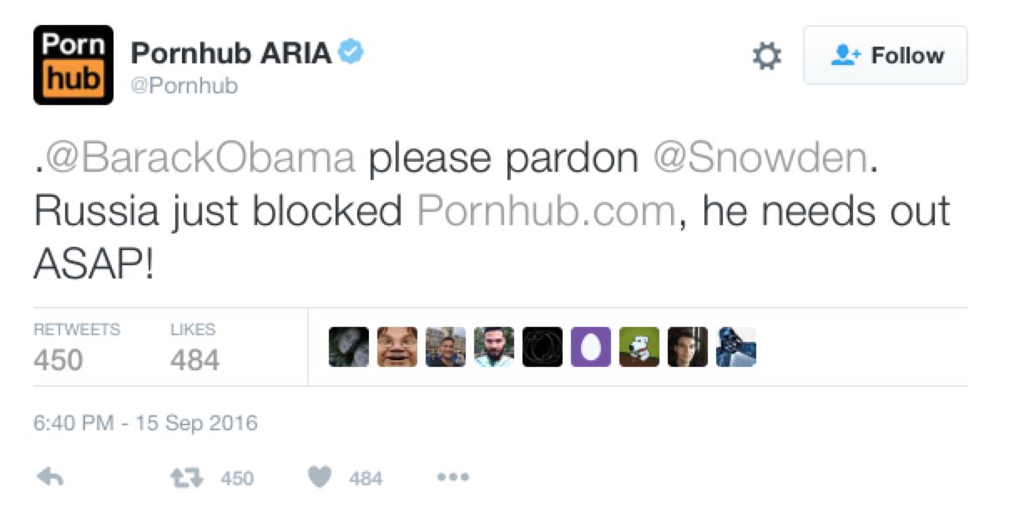Like the tweet with the heart icon
This screenshot has width=1025, height=522.
[x=321, y=478]
